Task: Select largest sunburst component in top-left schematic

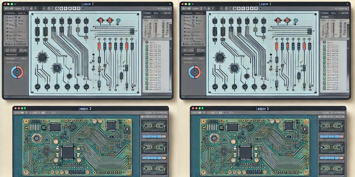Action: pyautogui.click(x=43, y=57)
